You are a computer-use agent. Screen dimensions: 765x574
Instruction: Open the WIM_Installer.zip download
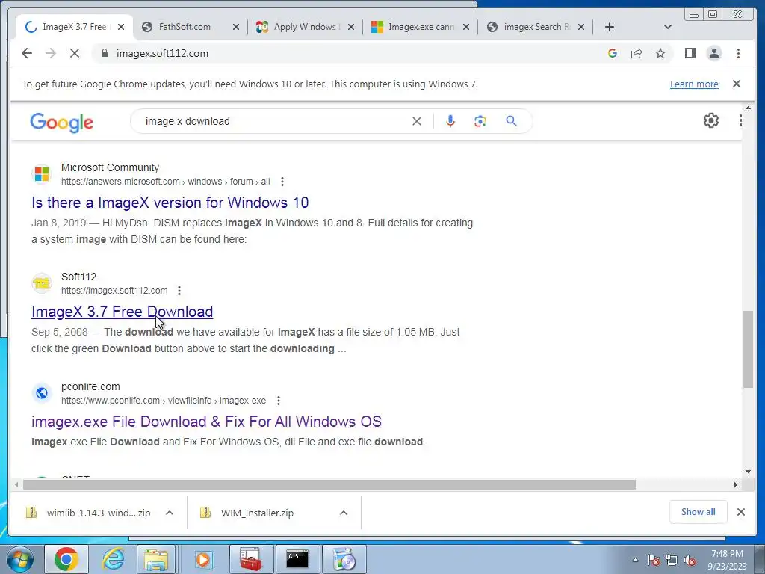click(257, 513)
